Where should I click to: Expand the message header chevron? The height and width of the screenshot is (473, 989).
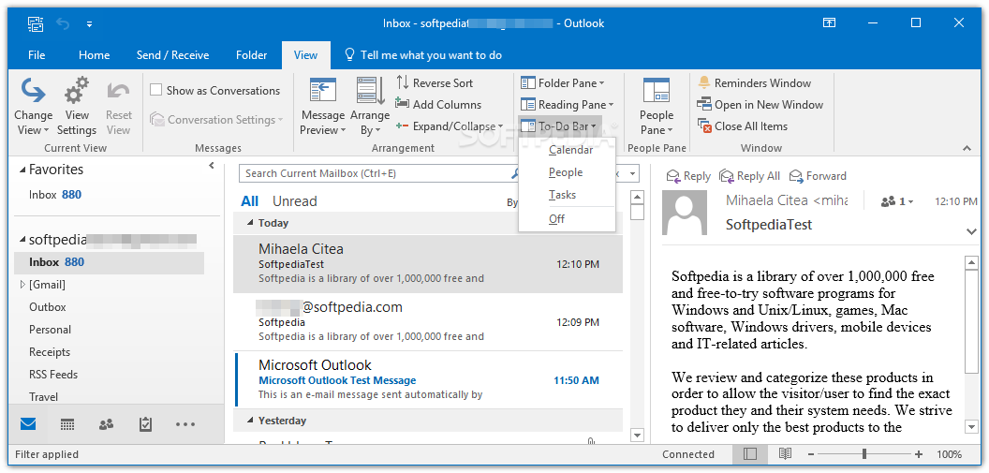pyautogui.click(x=971, y=231)
